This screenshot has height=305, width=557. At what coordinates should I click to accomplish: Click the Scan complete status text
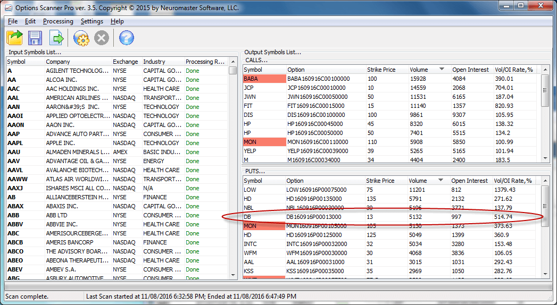[x=27, y=296]
